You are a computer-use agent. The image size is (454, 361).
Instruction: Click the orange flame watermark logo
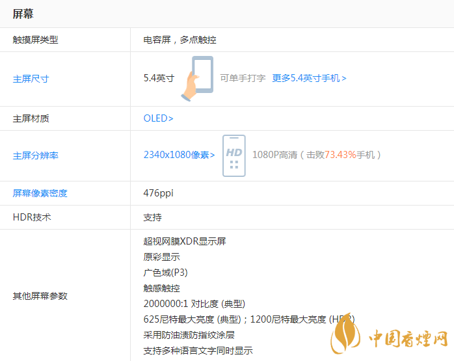(x=345, y=340)
